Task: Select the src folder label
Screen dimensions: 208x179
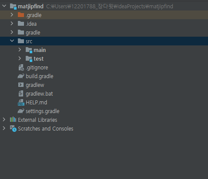Action: pyautogui.click(x=29, y=41)
